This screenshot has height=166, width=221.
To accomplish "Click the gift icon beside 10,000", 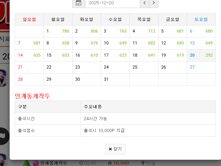I will point(110,163).
